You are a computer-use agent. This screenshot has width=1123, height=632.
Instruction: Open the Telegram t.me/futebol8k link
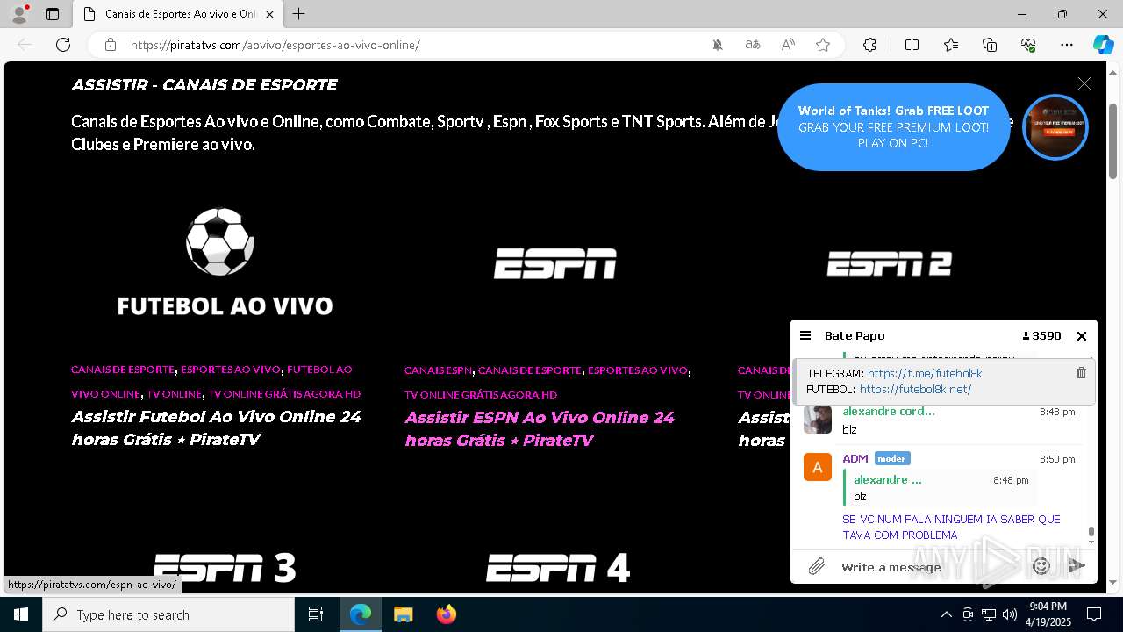pyautogui.click(x=925, y=373)
